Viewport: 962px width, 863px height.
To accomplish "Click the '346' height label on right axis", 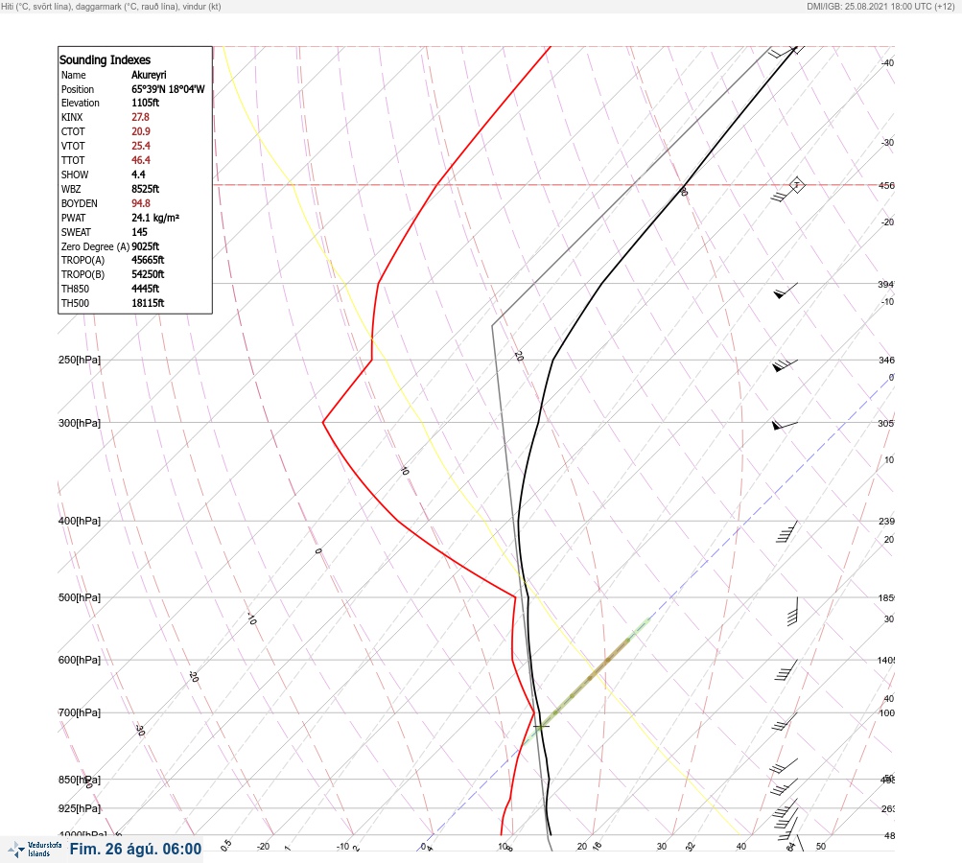I will click(x=886, y=360).
